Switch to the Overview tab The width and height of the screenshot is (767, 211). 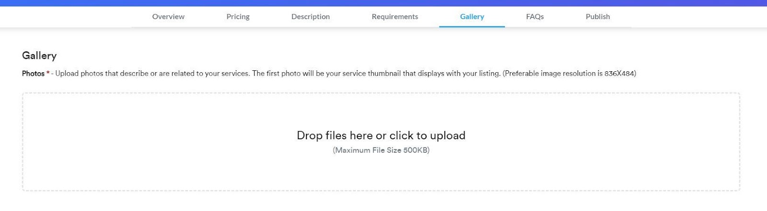168,17
